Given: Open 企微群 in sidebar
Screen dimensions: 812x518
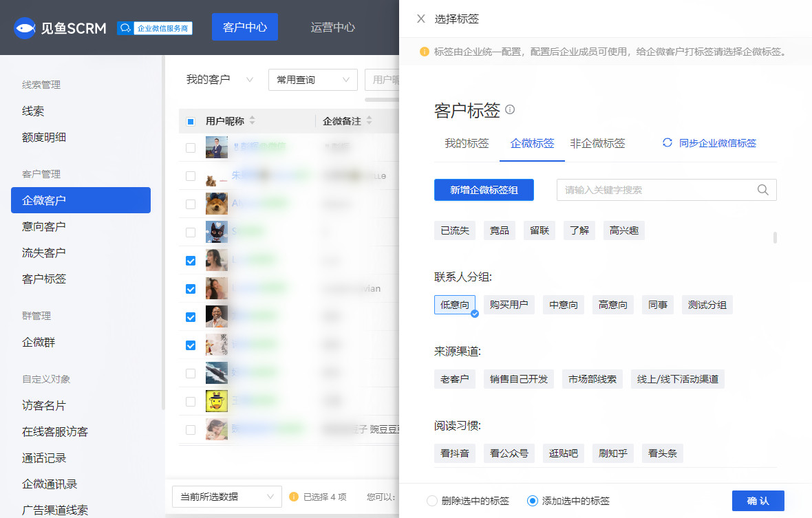Looking at the screenshot, I should (x=39, y=342).
